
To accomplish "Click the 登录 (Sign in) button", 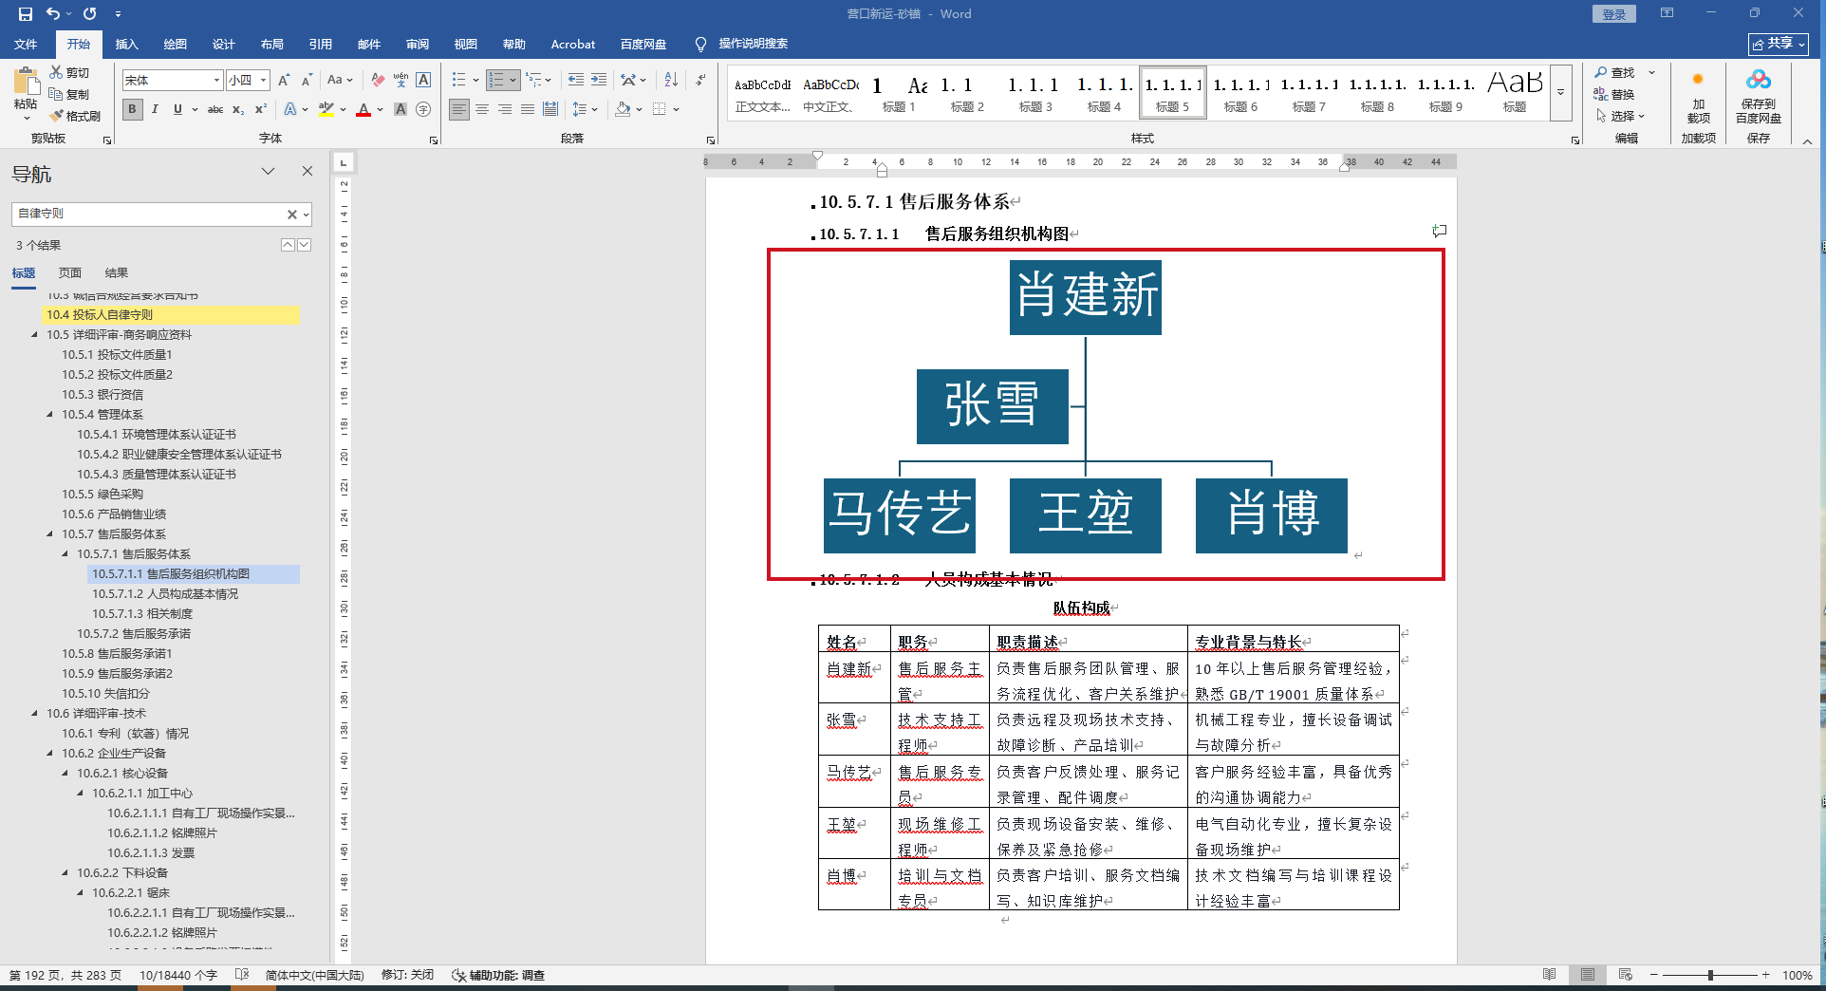I will click(x=1613, y=14).
